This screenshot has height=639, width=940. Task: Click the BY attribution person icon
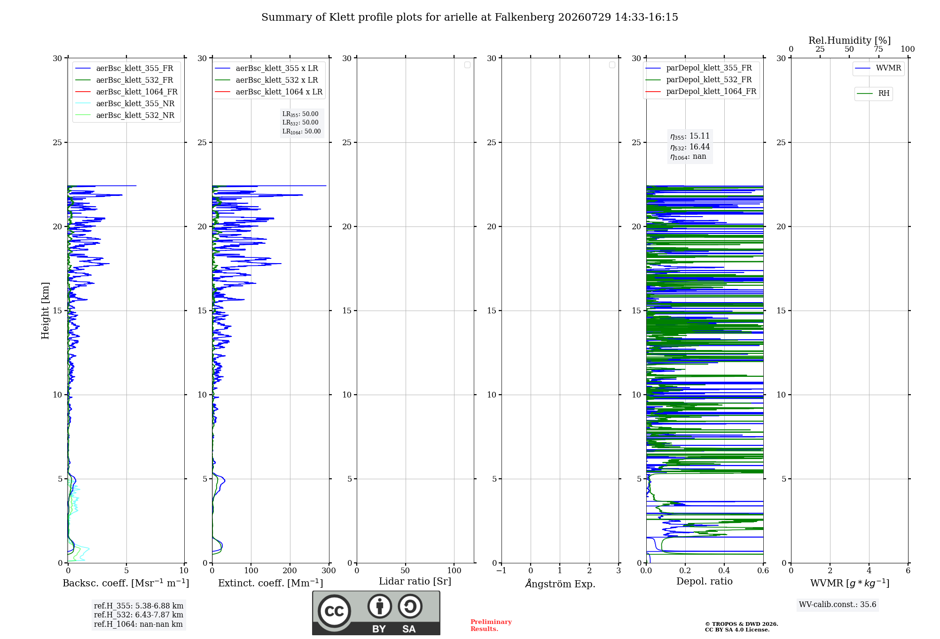tap(380, 606)
